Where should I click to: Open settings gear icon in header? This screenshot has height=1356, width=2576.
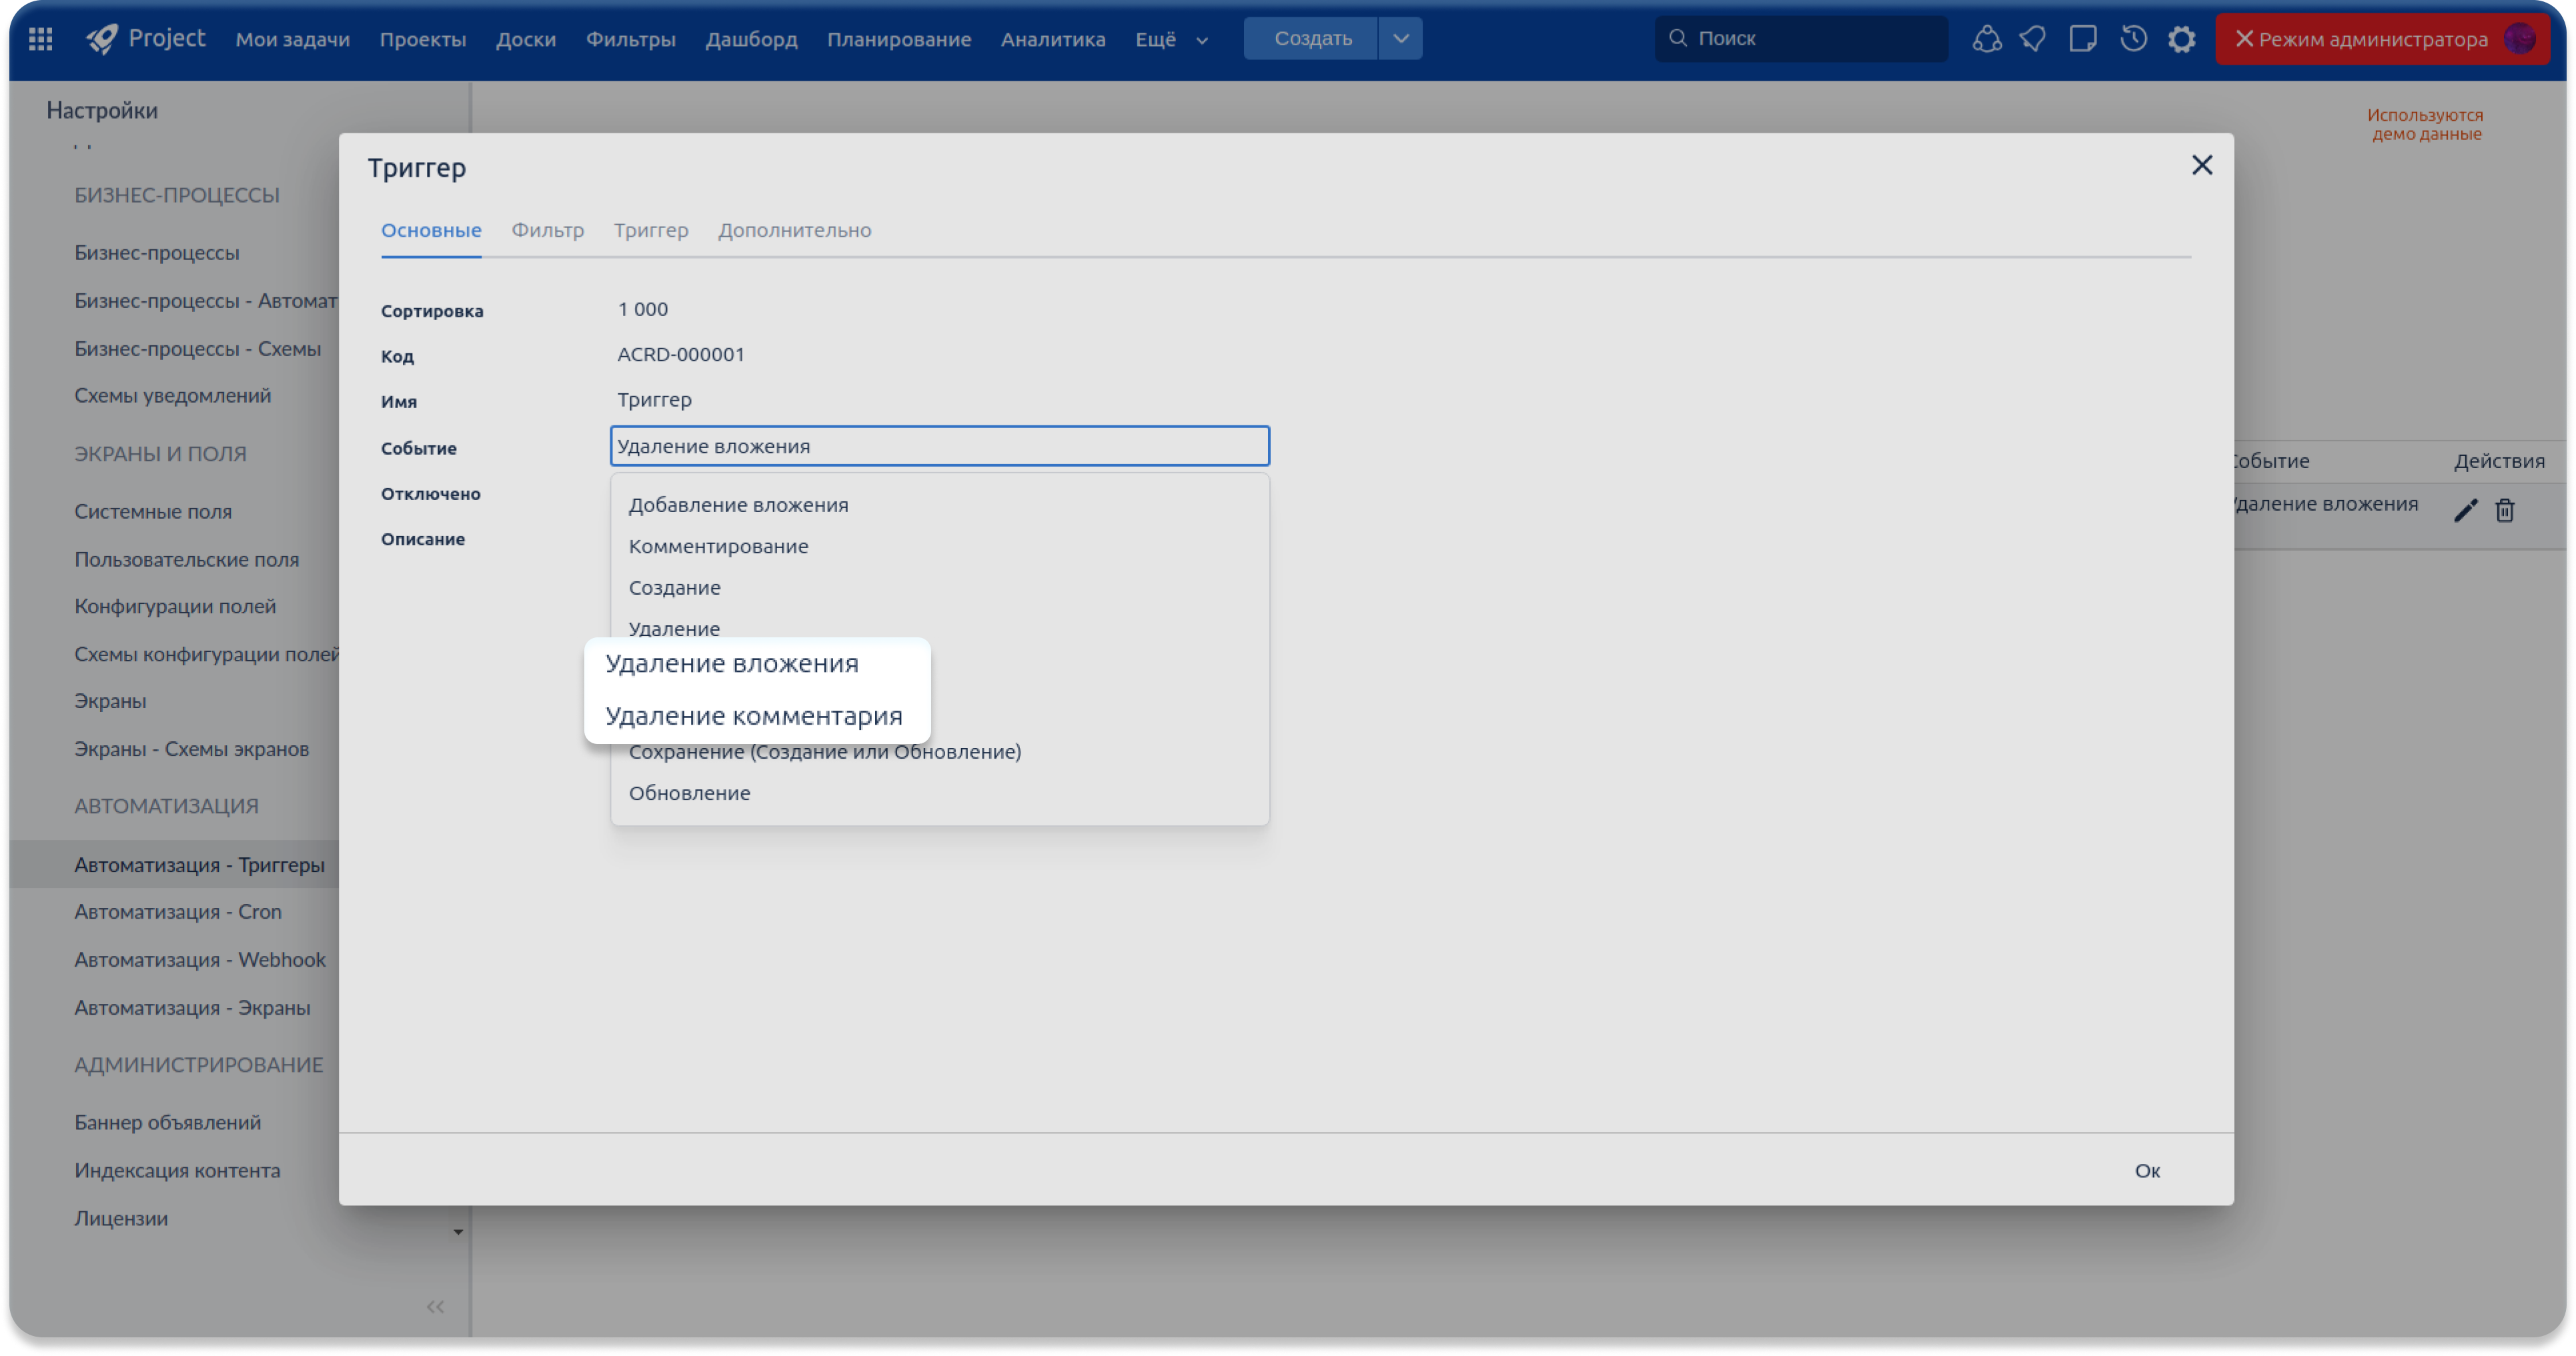2181,39
